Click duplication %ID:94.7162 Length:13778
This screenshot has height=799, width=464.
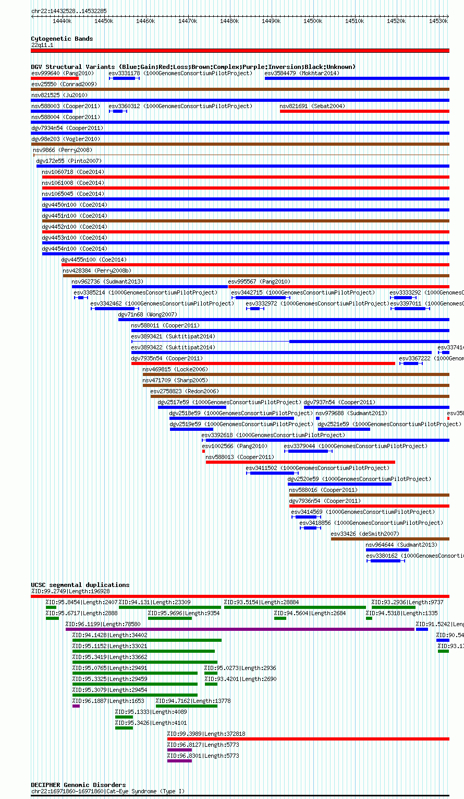[187, 706]
